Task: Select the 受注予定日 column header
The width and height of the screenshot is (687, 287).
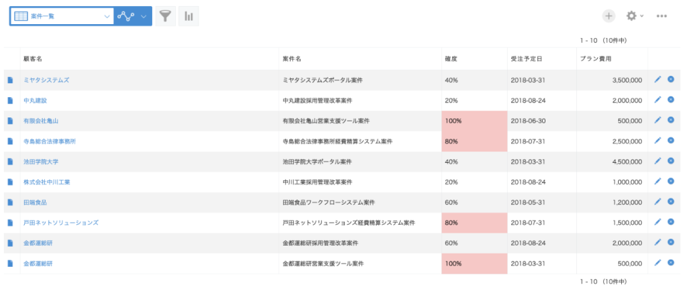Action: (527, 59)
